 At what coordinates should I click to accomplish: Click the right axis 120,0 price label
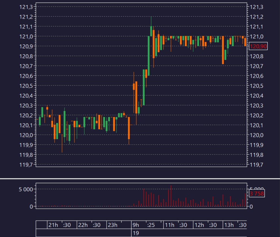pyautogui.click(x=257, y=135)
